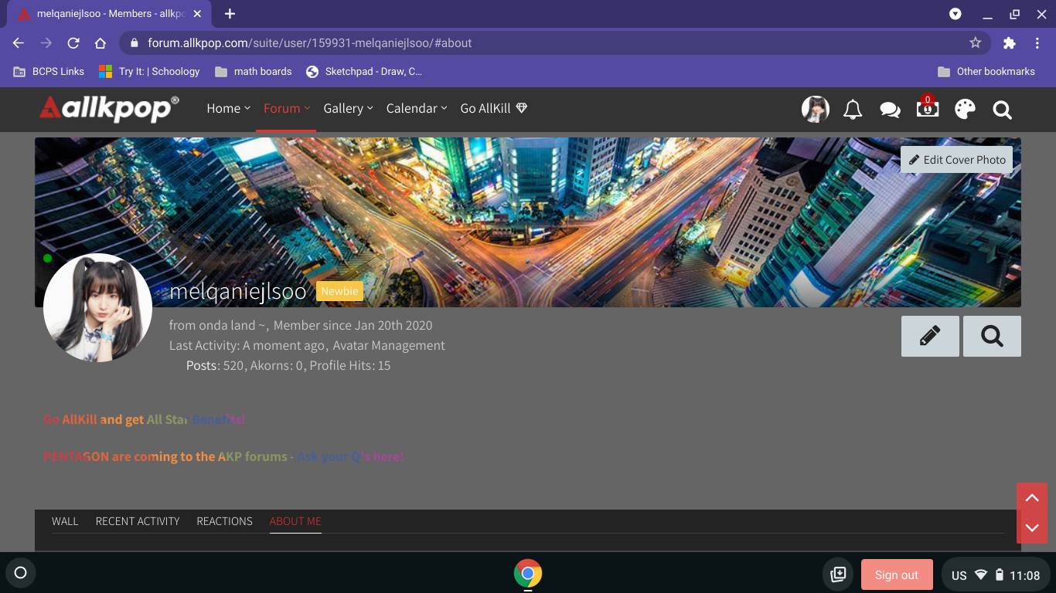1056x593 pixels.
Task: Open Go AllKill All Star Benefits link
Action: [145, 419]
